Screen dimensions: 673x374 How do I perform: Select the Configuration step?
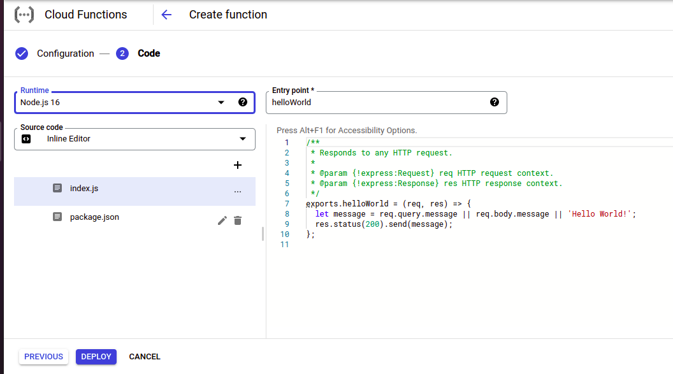pyautogui.click(x=65, y=54)
